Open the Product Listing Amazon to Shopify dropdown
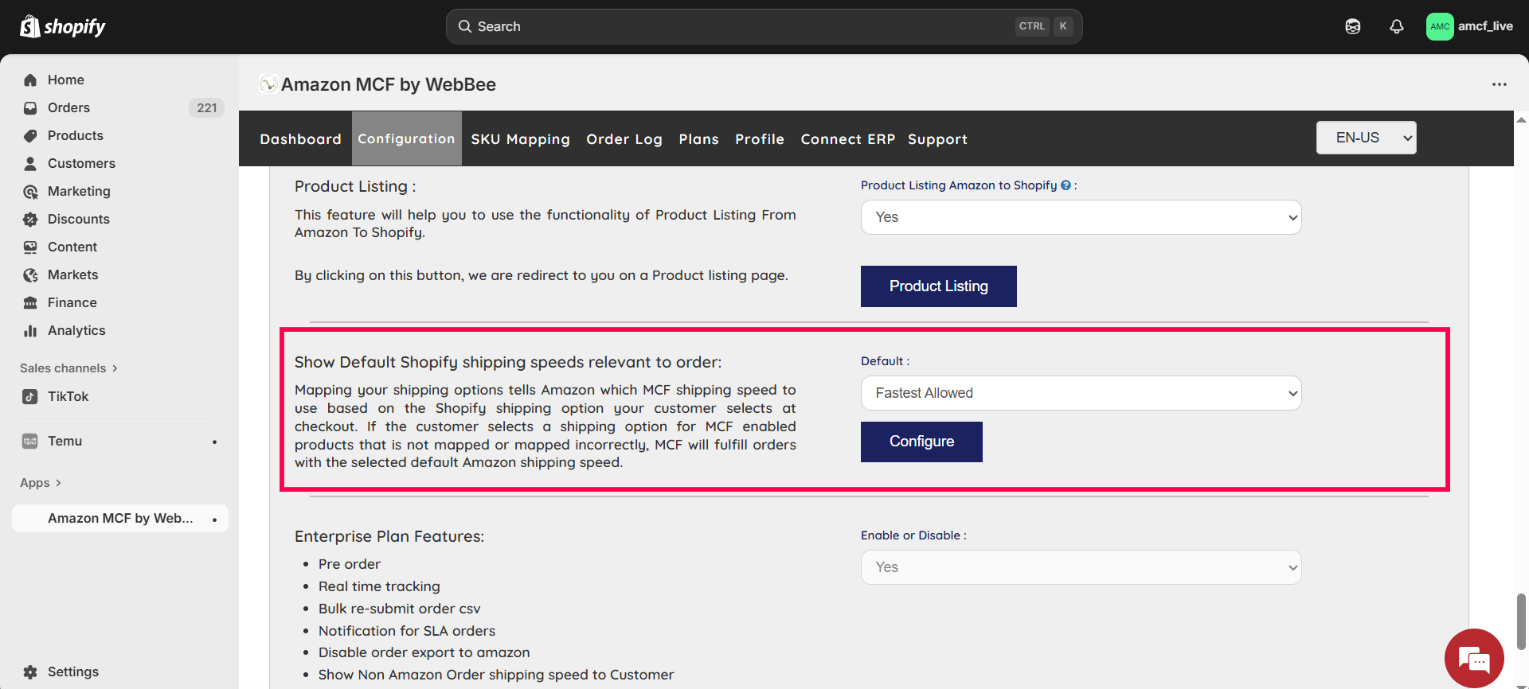The height and width of the screenshot is (689, 1529). click(1081, 217)
